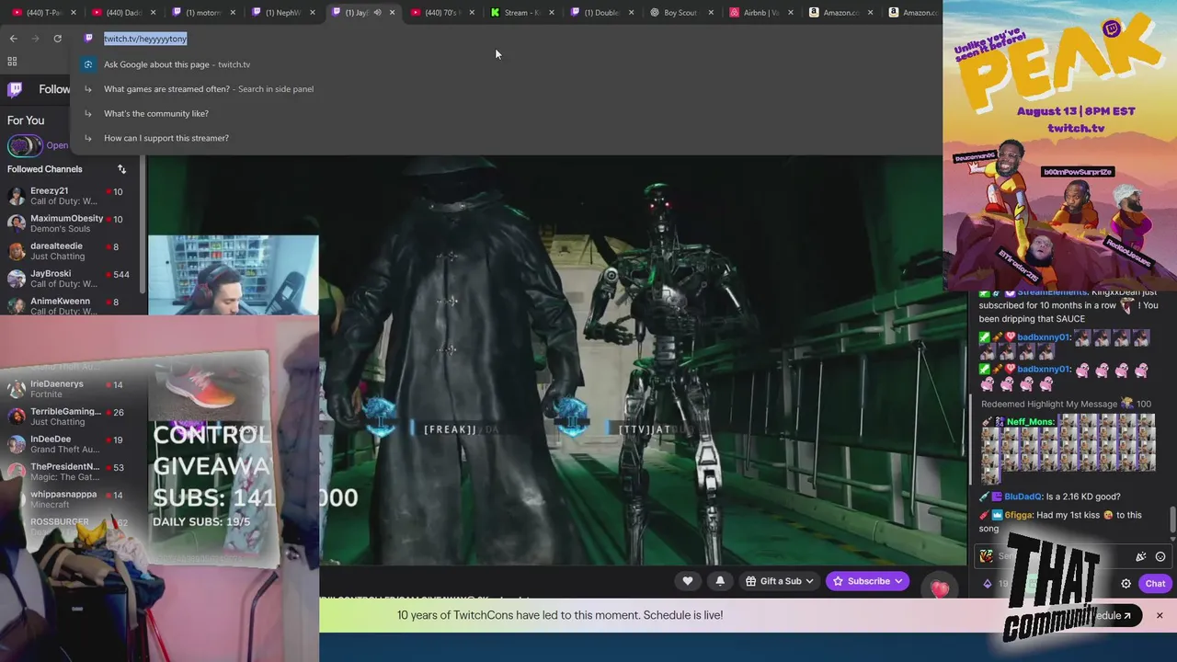The width and height of the screenshot is (1177, 662).
Task: Click Neff_Moms username in chat
Action: click(1030, 421)
